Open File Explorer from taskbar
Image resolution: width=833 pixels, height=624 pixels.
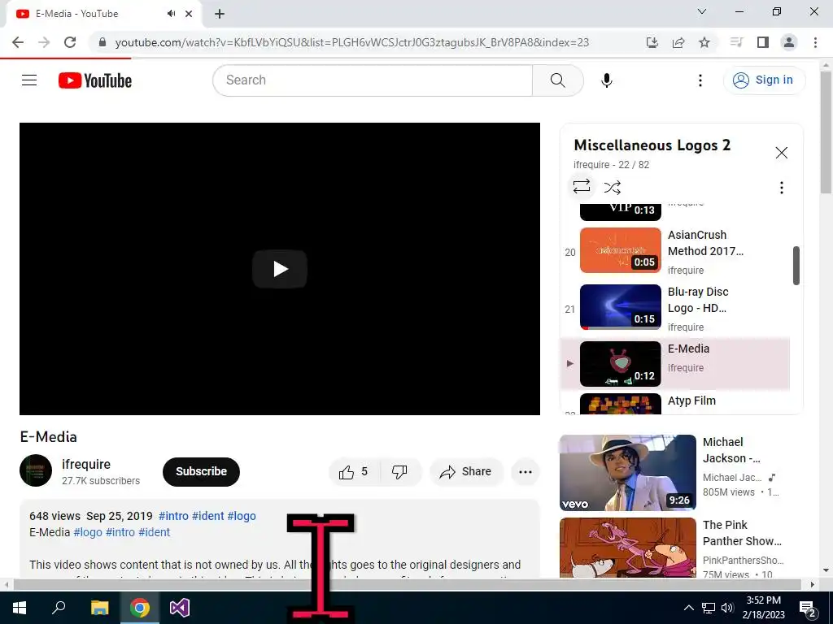pyautogui.click(x=99, y=608)
